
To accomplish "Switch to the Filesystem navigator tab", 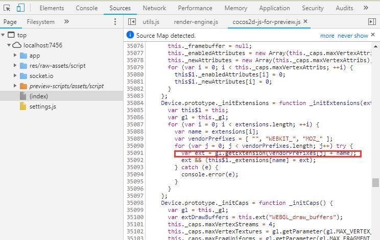I will (x=41, y=22).
